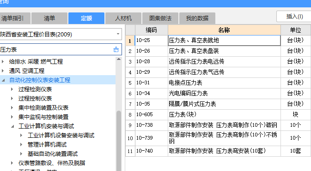Expand the 管理计算机调试 node
Viewport: 311px width, 171px height.
[21, 144]
